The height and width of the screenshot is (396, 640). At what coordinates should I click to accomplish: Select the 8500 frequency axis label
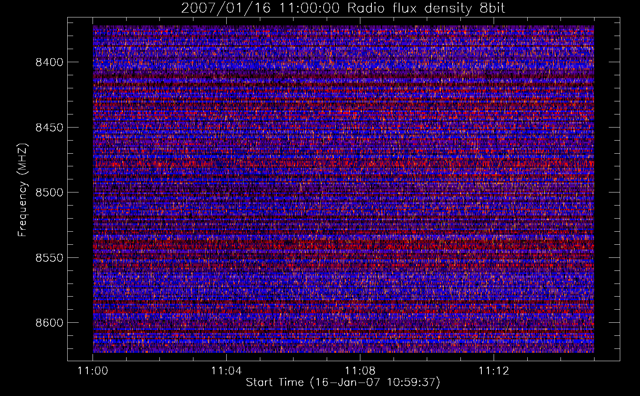tap(49, 192)
